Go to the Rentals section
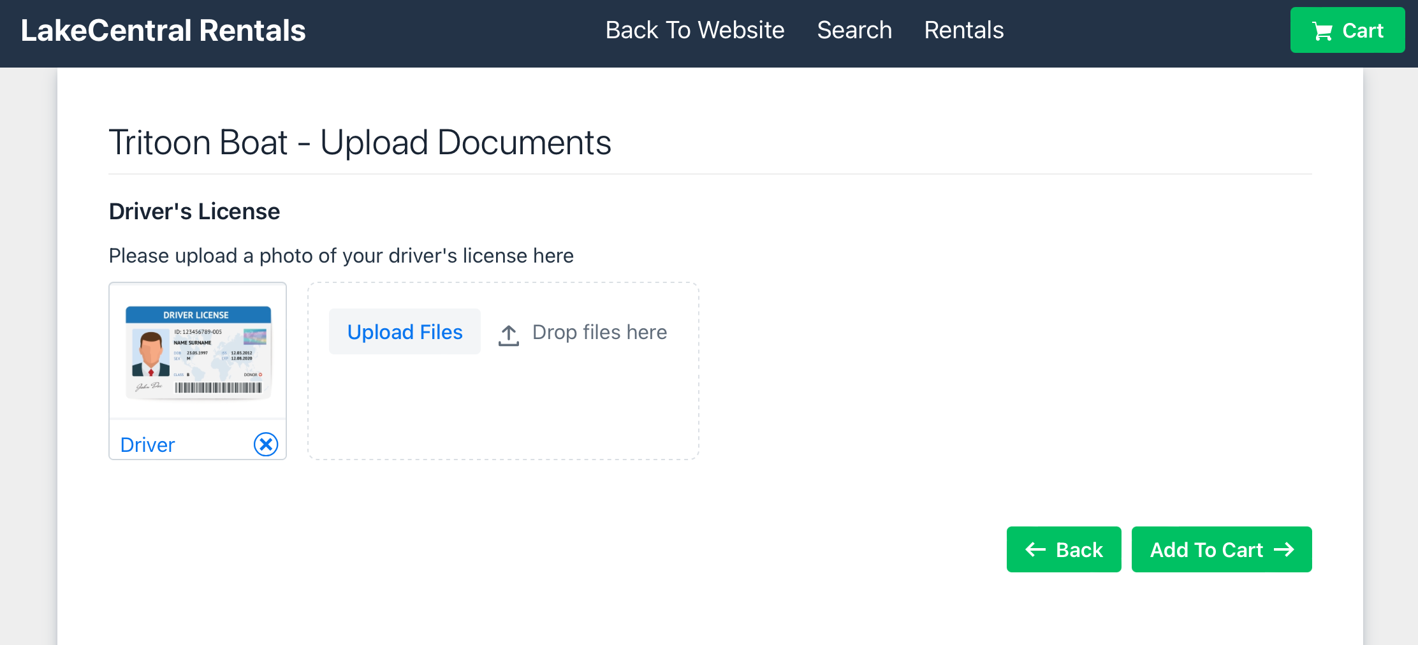The width and height of the screenshot is (1418, 645). (x=964, y=29)
